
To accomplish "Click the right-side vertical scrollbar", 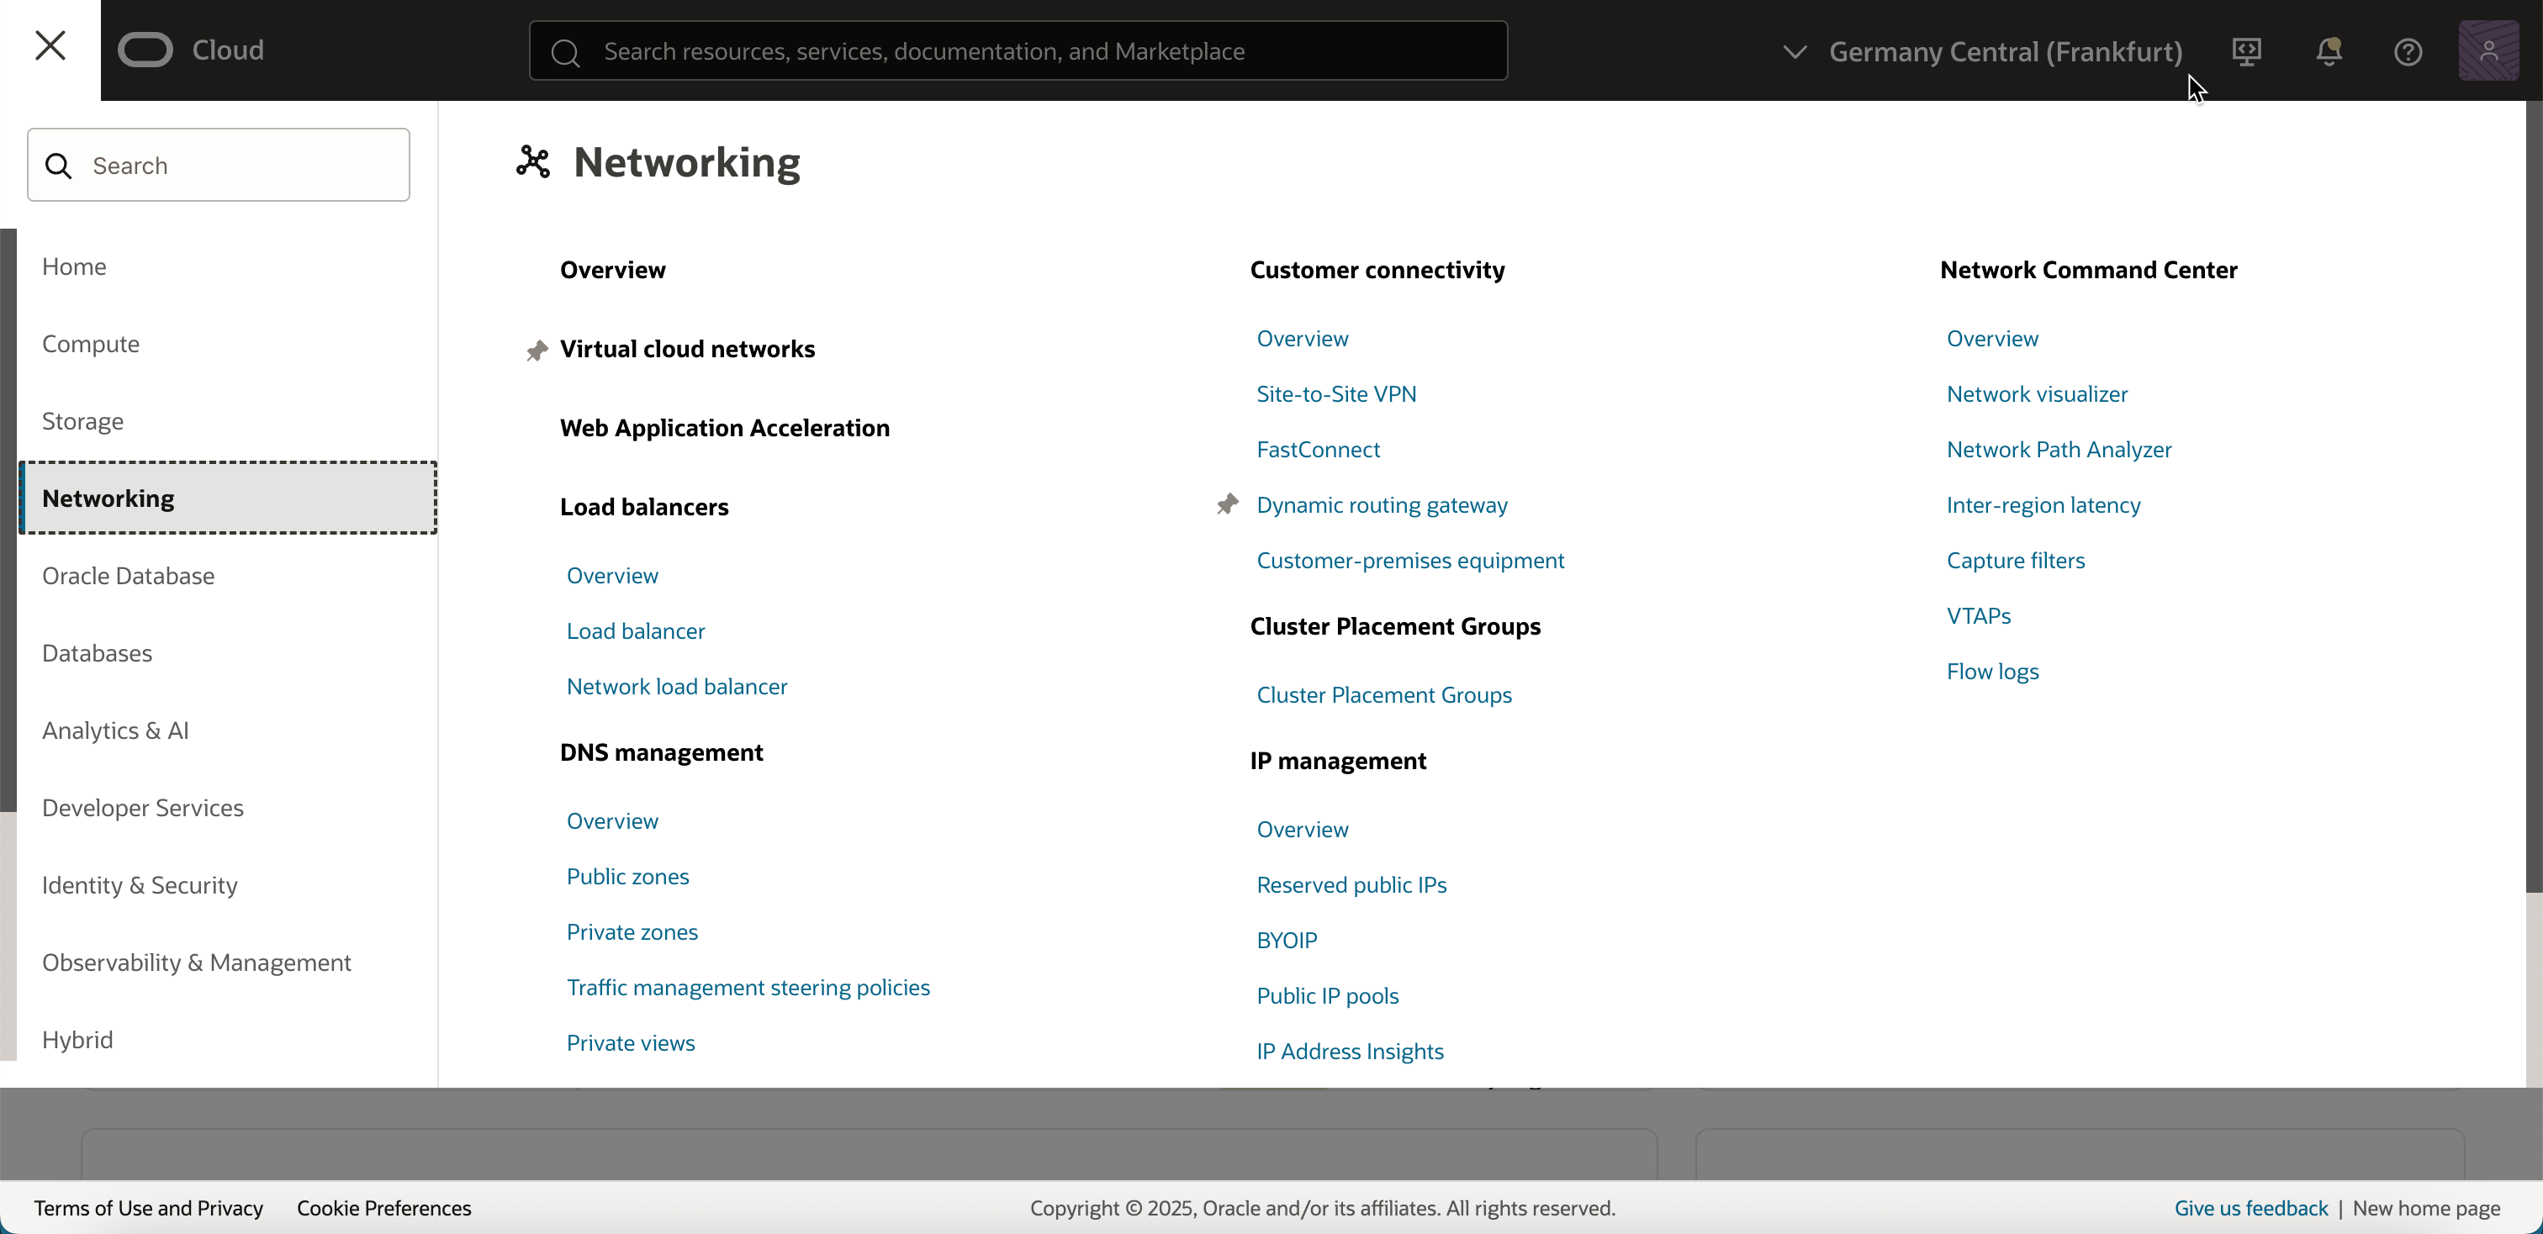I will click(x=2533, y=493).
